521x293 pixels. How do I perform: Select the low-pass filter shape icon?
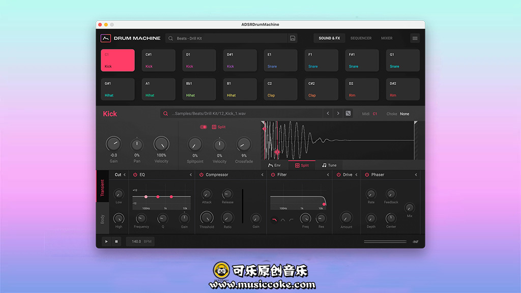point(274,220)
